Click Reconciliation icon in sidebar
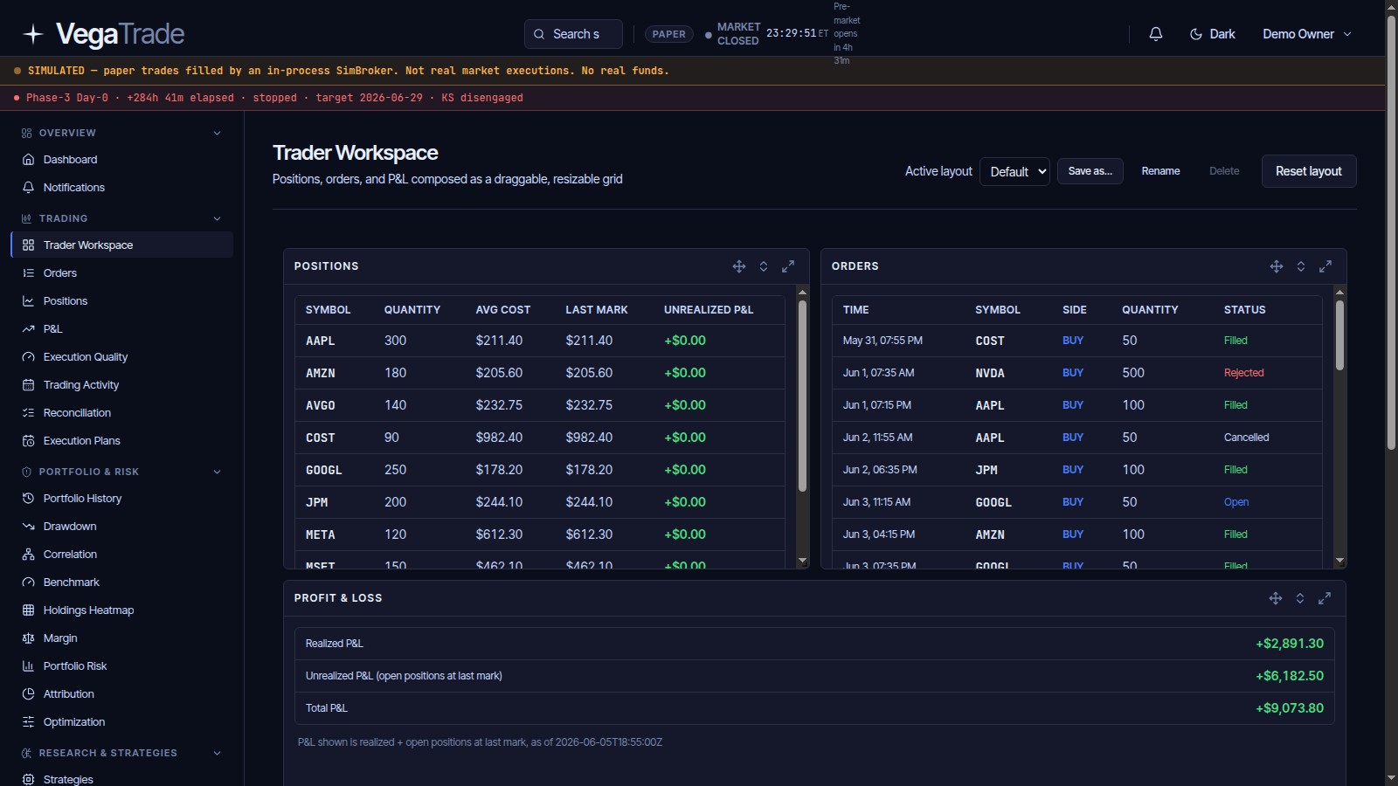Image resolution: width=1398 pixels, height=786 pixels. 28,413
